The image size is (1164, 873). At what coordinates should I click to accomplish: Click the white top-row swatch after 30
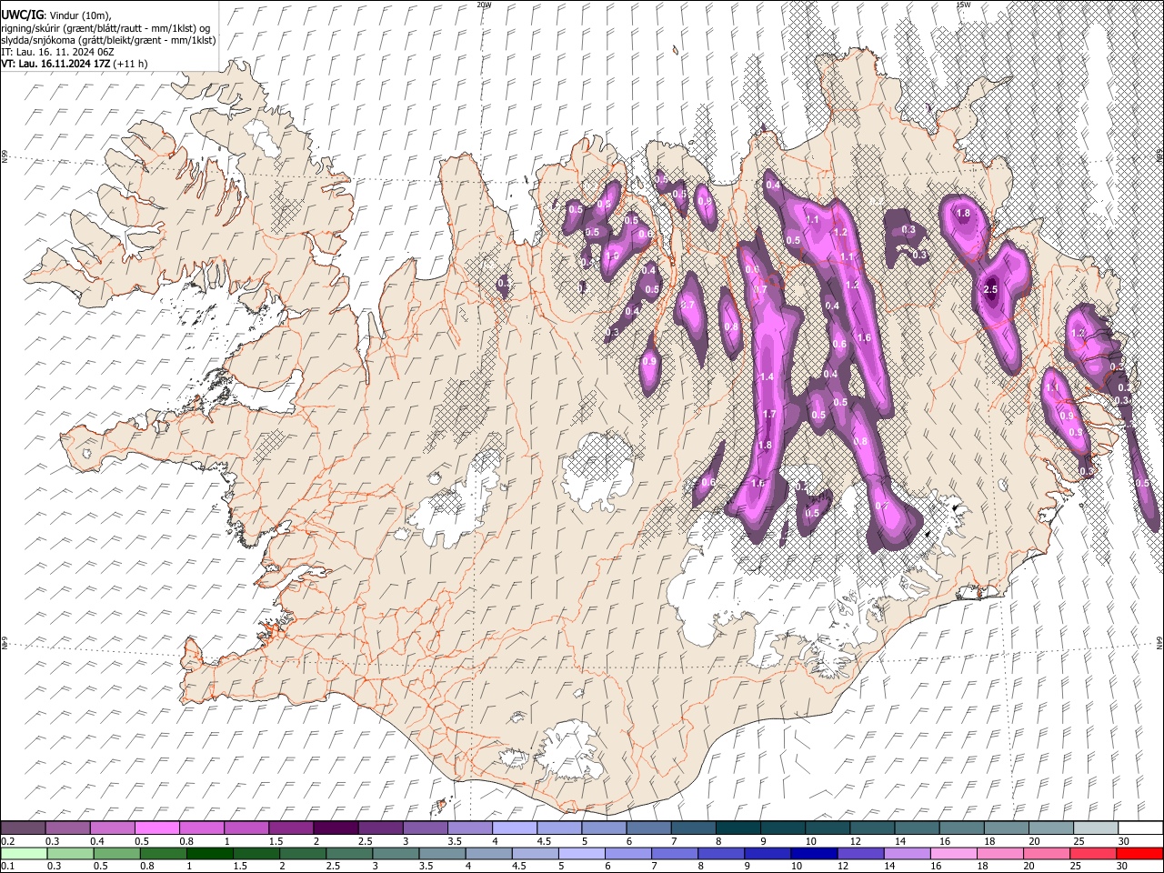pyautogui.click(x=1139, y=828)
